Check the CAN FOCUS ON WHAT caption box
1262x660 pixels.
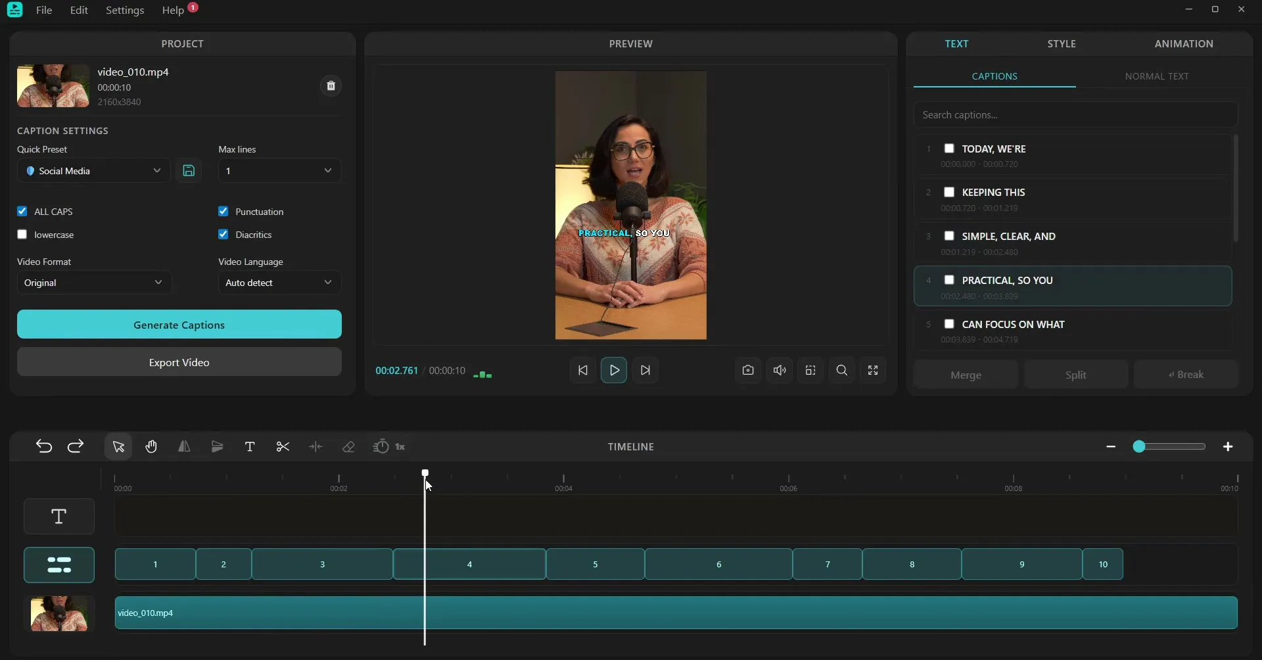click(x=949, y=324)
